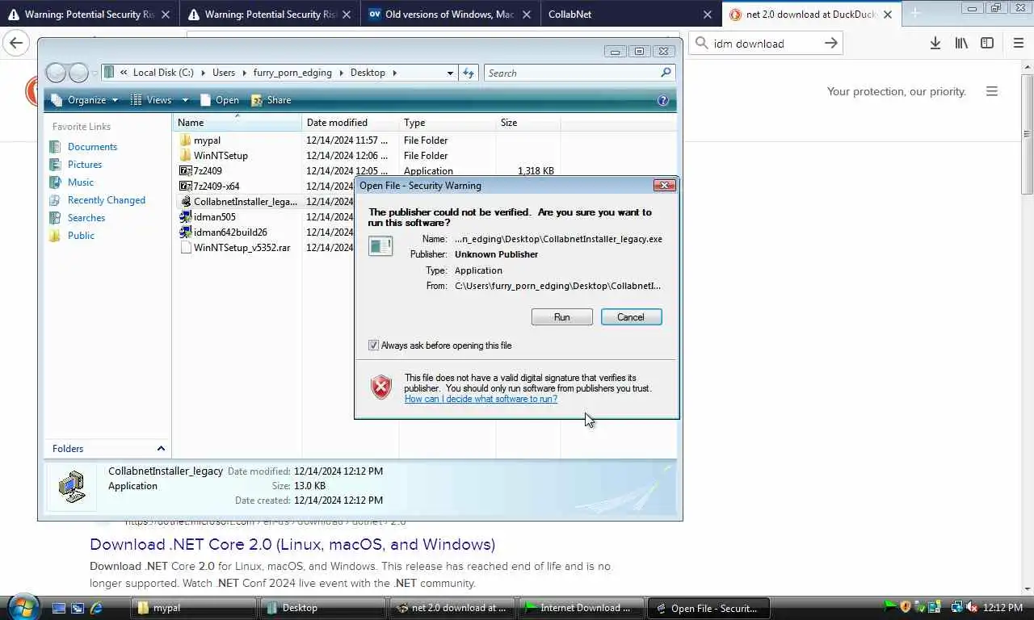Sort files by Name column
The image size is (1034, 620).
(x=237, y=123)
